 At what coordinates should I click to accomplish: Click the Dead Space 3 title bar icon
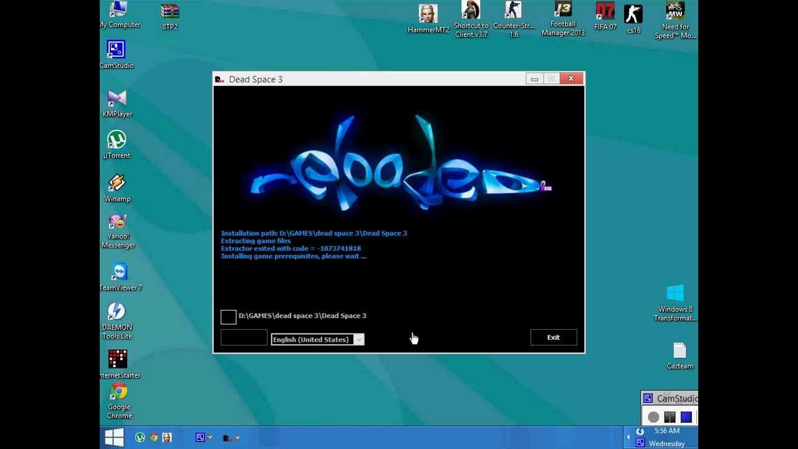coord(219,79)
